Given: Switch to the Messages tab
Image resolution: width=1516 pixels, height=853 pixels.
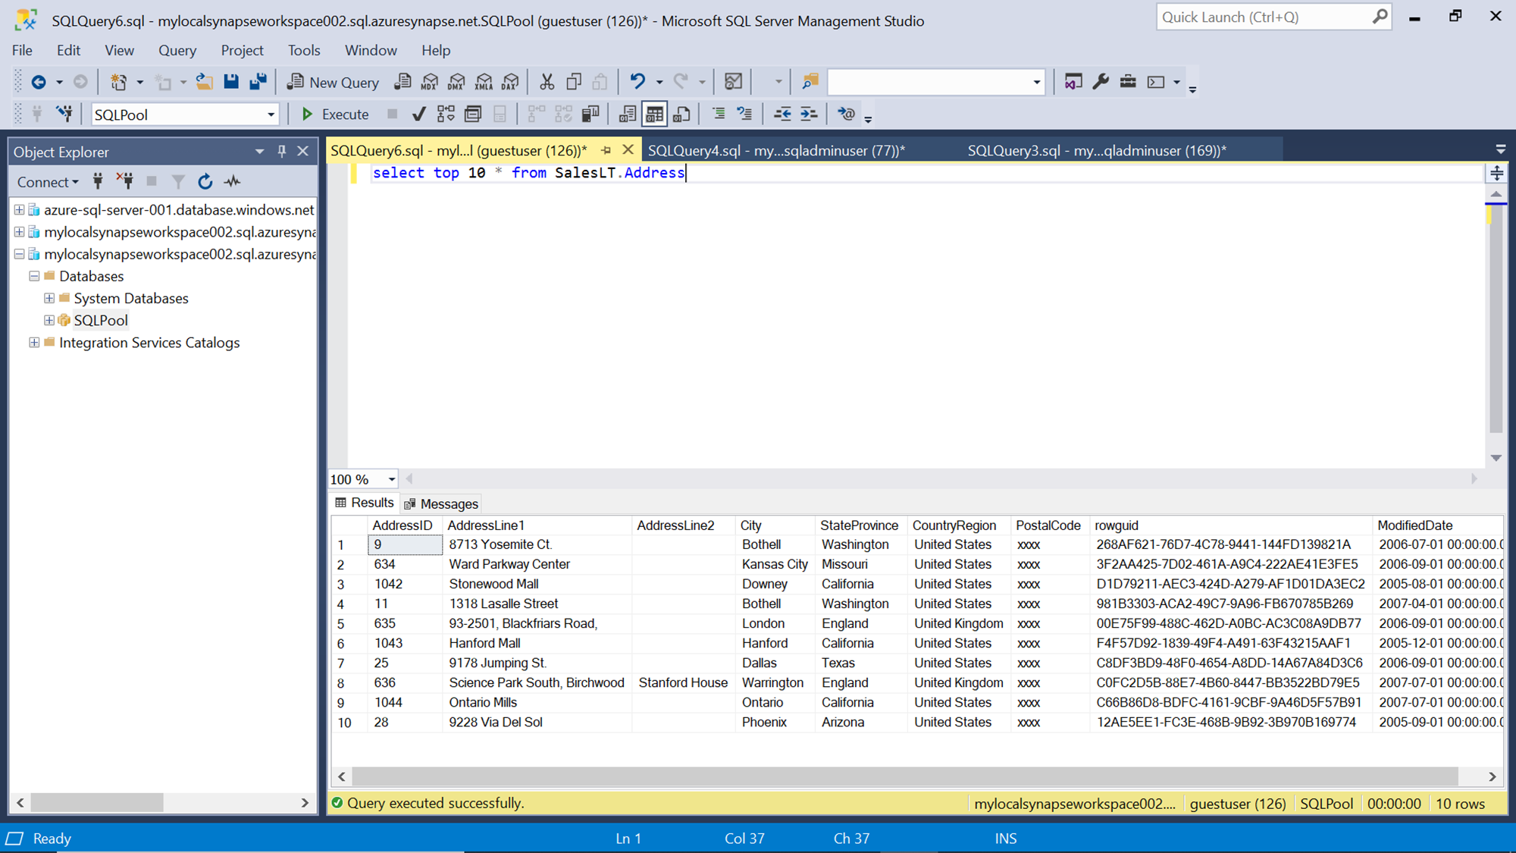Looking at the screenshot, I should pos(441,503).
